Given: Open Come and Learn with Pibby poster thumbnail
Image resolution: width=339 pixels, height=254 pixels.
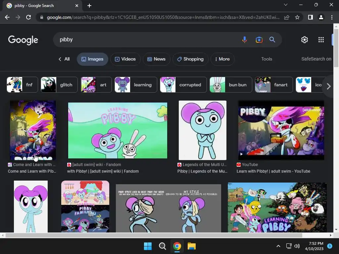Looking at the screenshot, I should (x=33, y=130).
